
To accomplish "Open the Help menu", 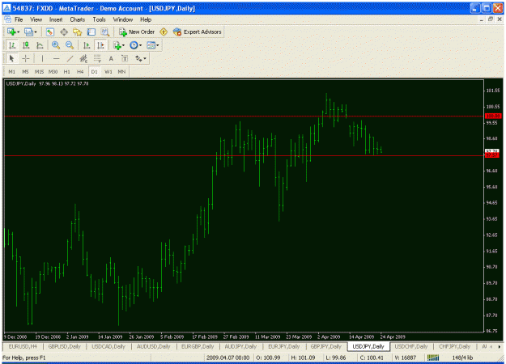I will pyautogui.click(x=146, y=19).
